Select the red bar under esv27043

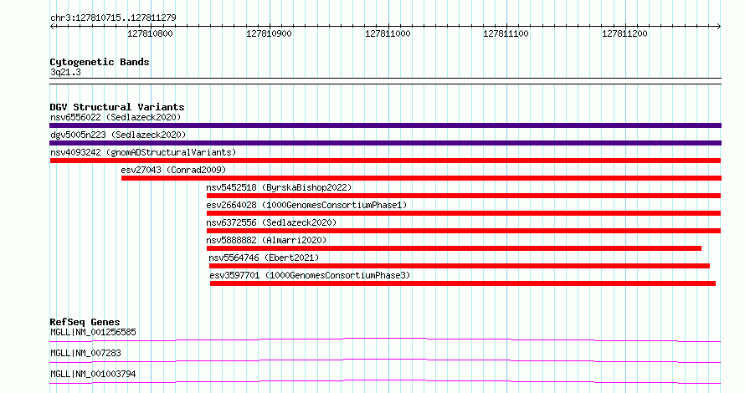pos(421,178)
